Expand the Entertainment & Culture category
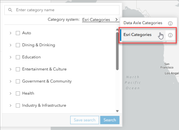Screen dimensions: 179x130 point(11,69)
